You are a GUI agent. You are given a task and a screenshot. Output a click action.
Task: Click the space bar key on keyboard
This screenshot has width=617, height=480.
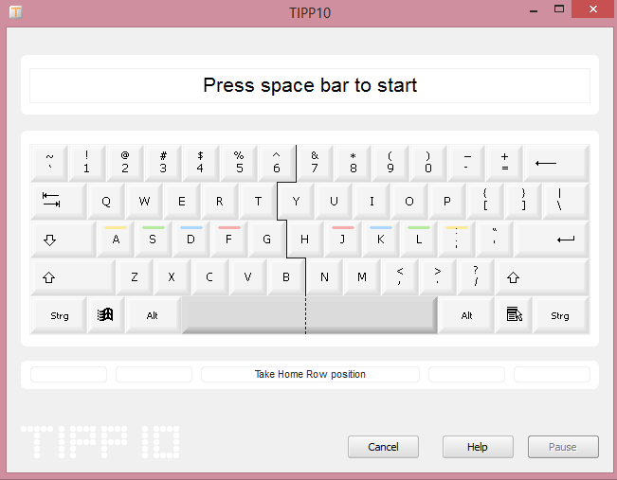tap(309, 315)
